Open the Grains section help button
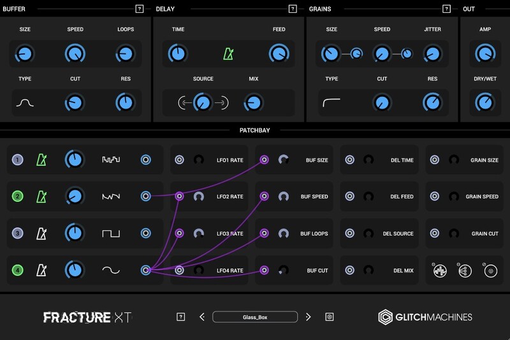510x340 pixels. 446,9
